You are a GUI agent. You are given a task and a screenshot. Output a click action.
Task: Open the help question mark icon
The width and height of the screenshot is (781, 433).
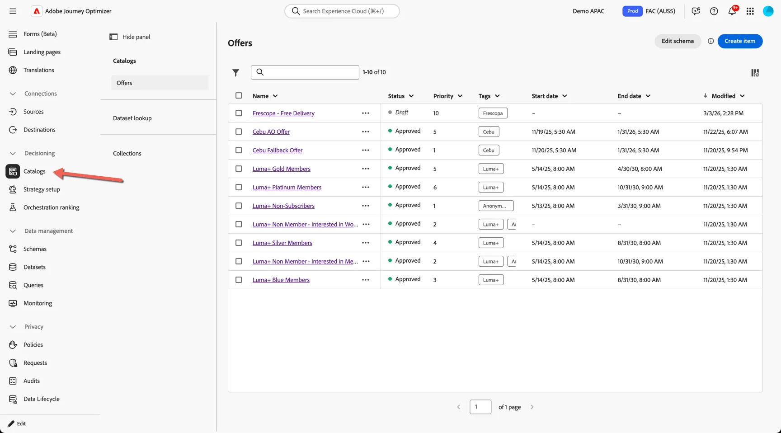pos(714,11)
